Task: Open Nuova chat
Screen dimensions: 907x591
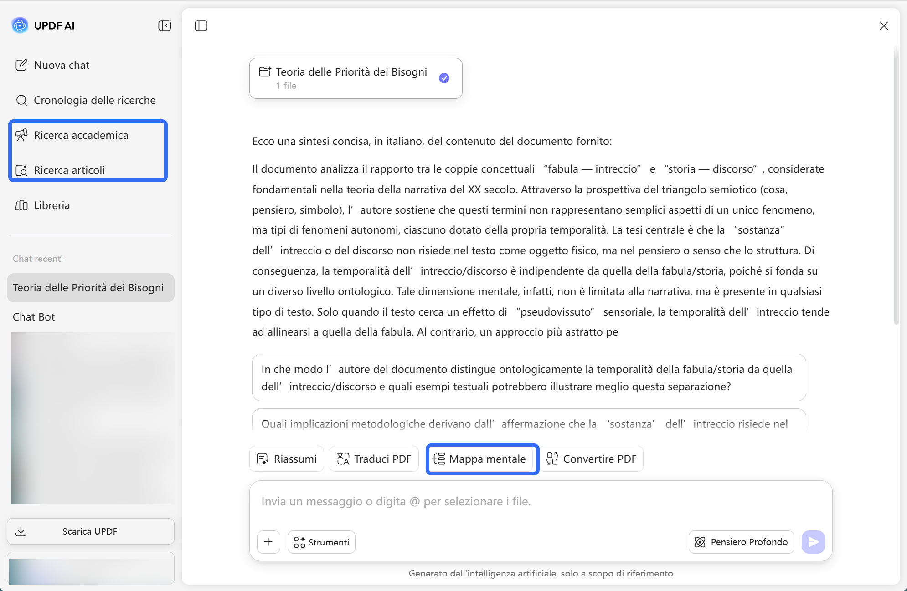Action: 62,65
